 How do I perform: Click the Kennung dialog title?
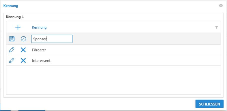pos(11,5)
